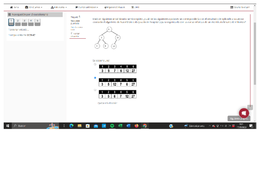Jump to question 2 in quiz navigation
The height and width of the screenshot is (184, 260).
coord(18,22)
